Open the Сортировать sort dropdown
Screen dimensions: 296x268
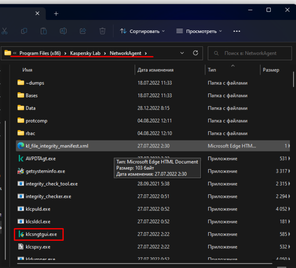pyautogui.click(x=142, y=31)
